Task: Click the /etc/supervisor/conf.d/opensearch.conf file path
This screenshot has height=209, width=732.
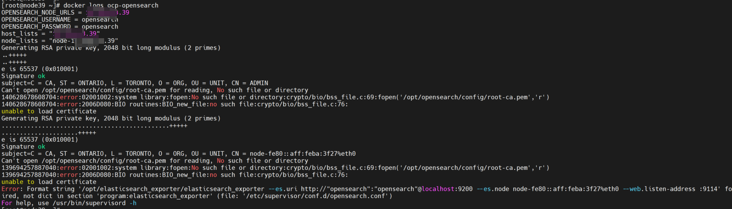Action: [x=317, y=196]
